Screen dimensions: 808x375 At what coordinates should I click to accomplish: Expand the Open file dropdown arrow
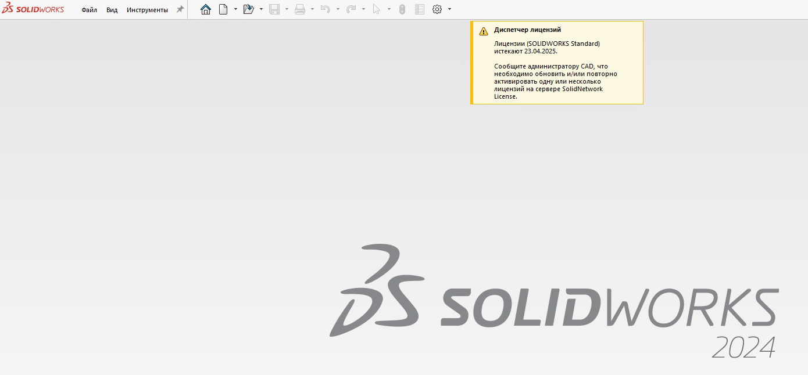[x=261, y=10]
